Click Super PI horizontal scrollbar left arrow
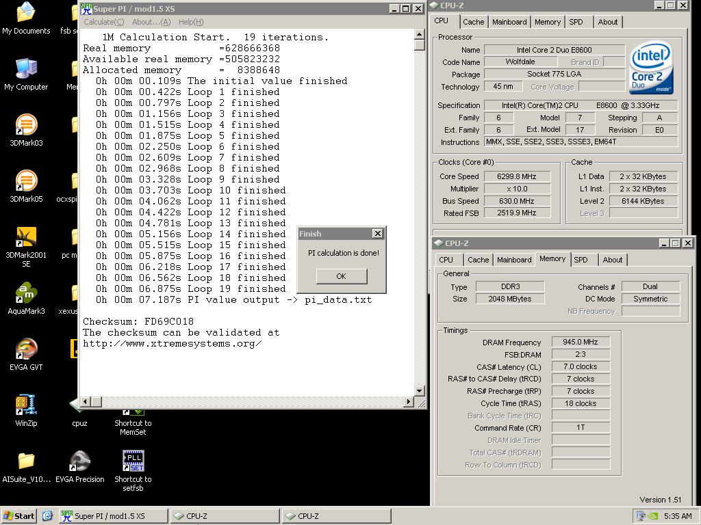Viewport: 701px width, 525px height. (x=86, y=402)
